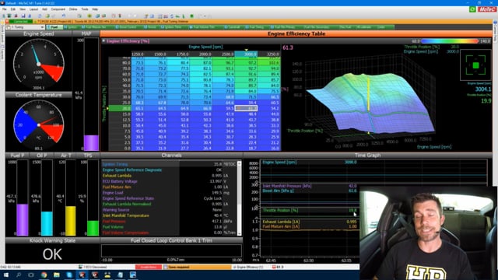Click the MoTeC logo

tap(486, 9)
